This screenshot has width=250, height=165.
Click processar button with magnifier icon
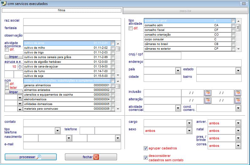click(31, 157)
